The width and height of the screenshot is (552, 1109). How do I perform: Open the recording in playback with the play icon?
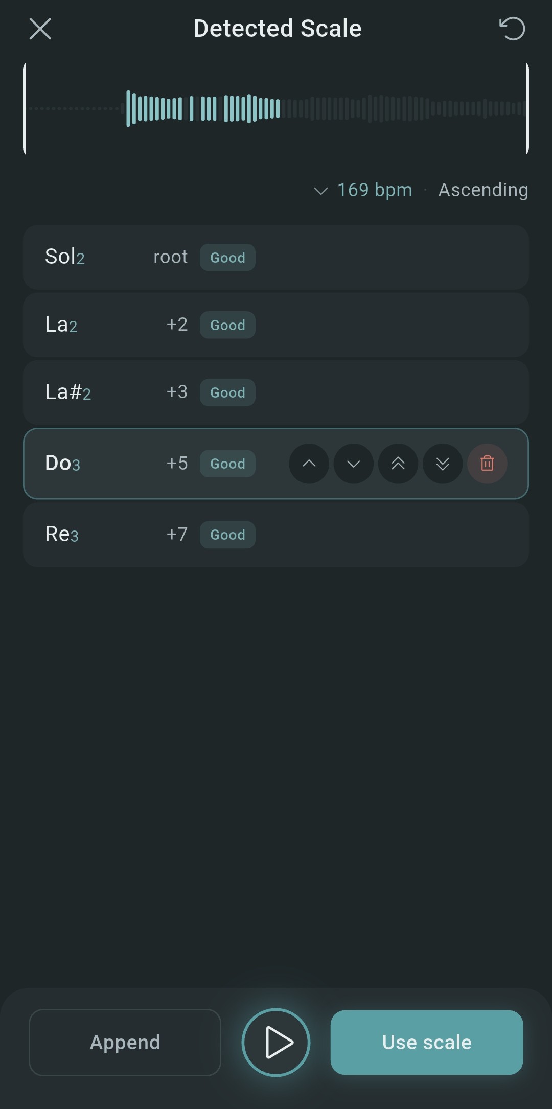tap(275, 1043)
